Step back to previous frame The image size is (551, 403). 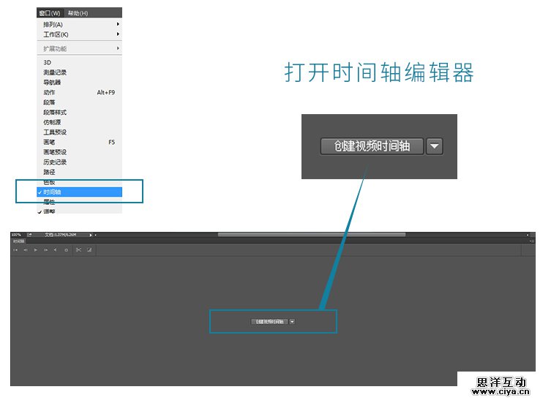[x=25, y=250]
